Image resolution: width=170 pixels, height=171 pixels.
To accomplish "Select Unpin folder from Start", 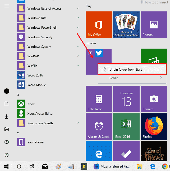I will tap(132, 70).
